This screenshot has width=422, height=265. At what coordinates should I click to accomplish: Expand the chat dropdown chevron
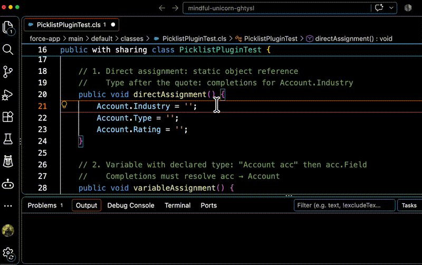point(391,8)
